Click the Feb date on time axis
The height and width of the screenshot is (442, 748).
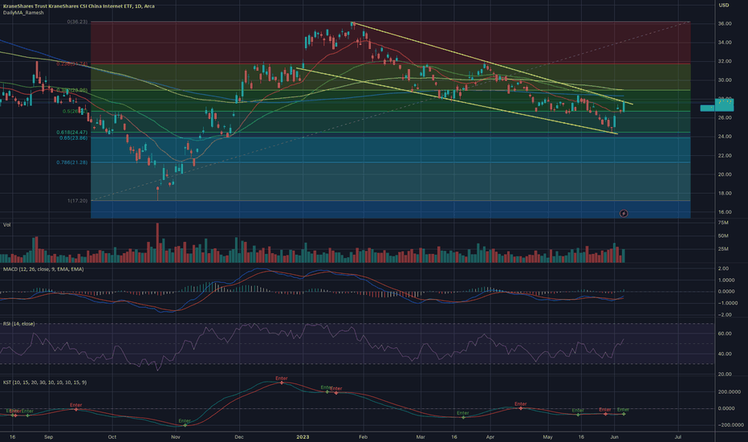363,436
